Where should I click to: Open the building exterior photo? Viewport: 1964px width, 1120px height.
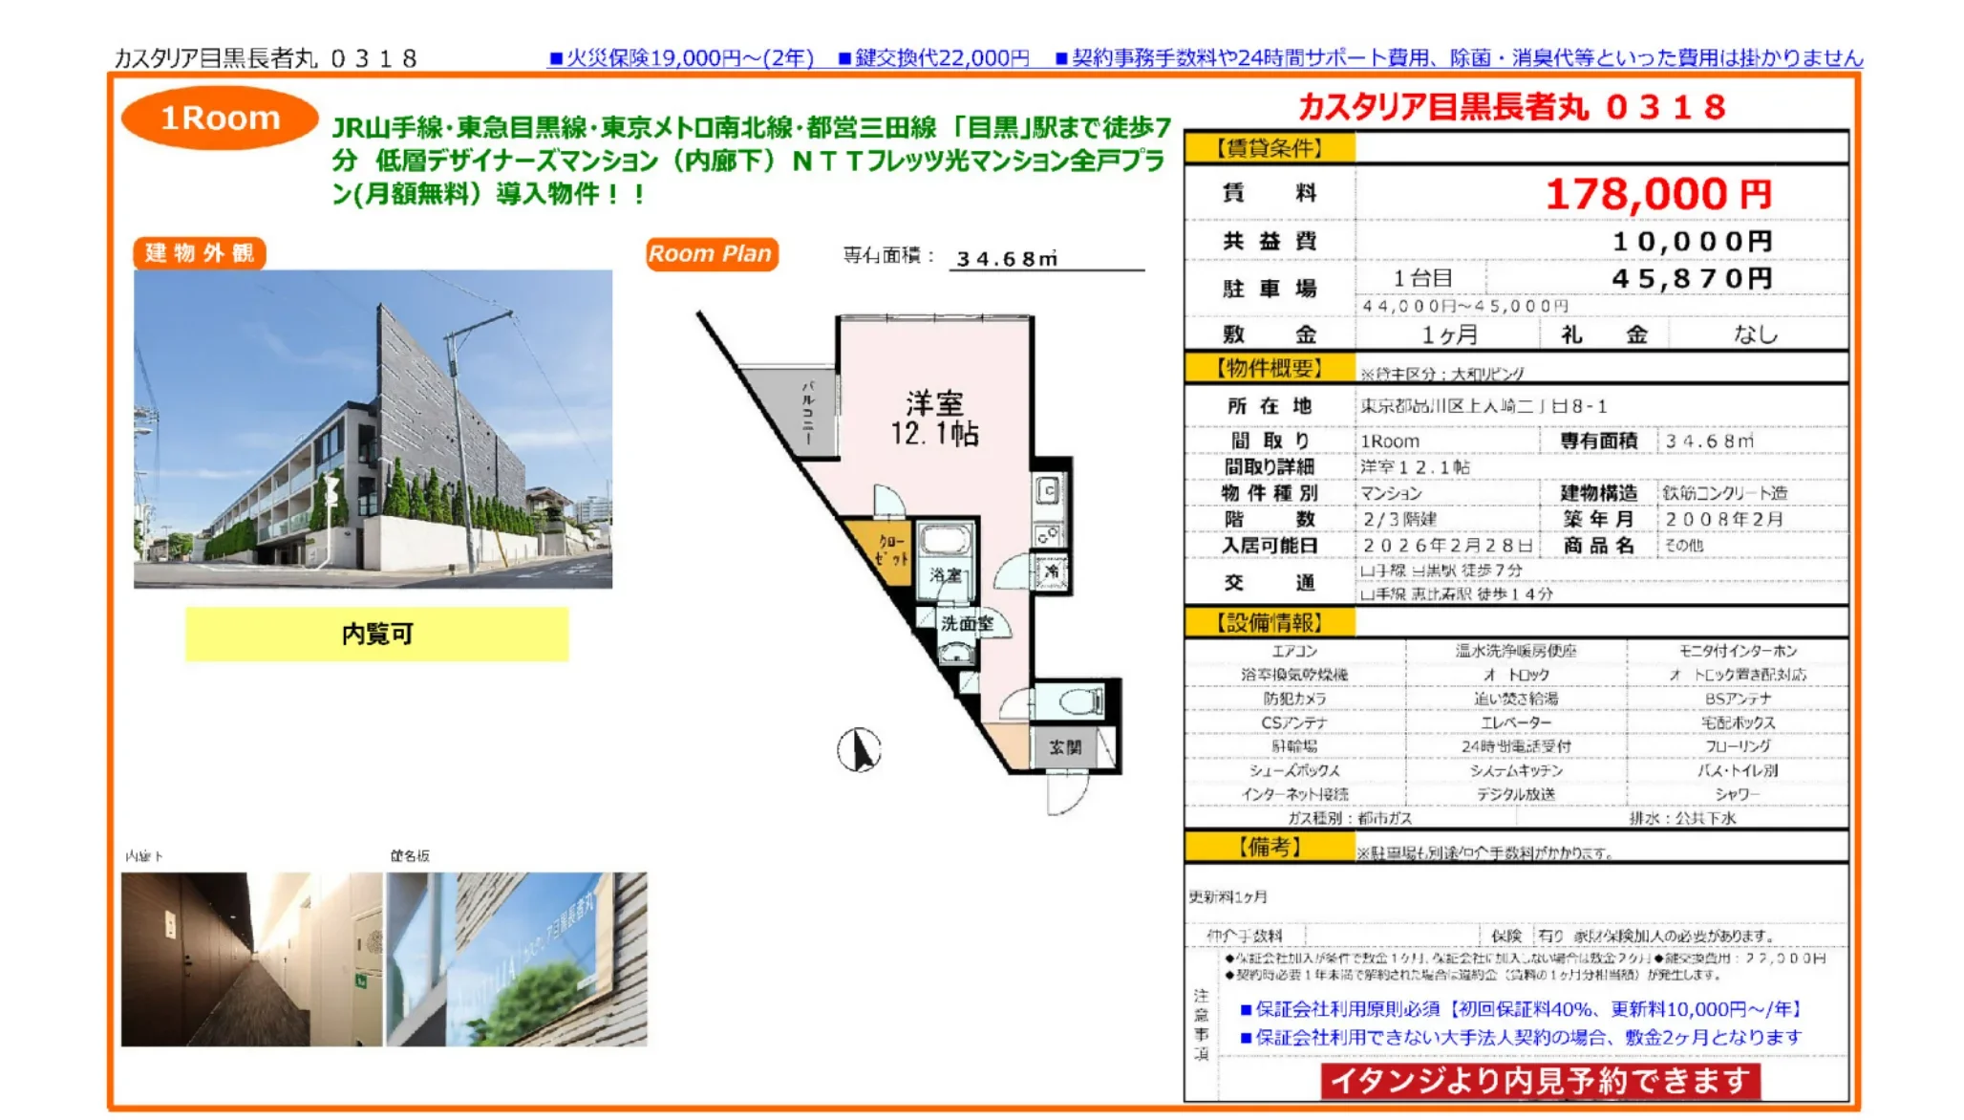point(373,428)
